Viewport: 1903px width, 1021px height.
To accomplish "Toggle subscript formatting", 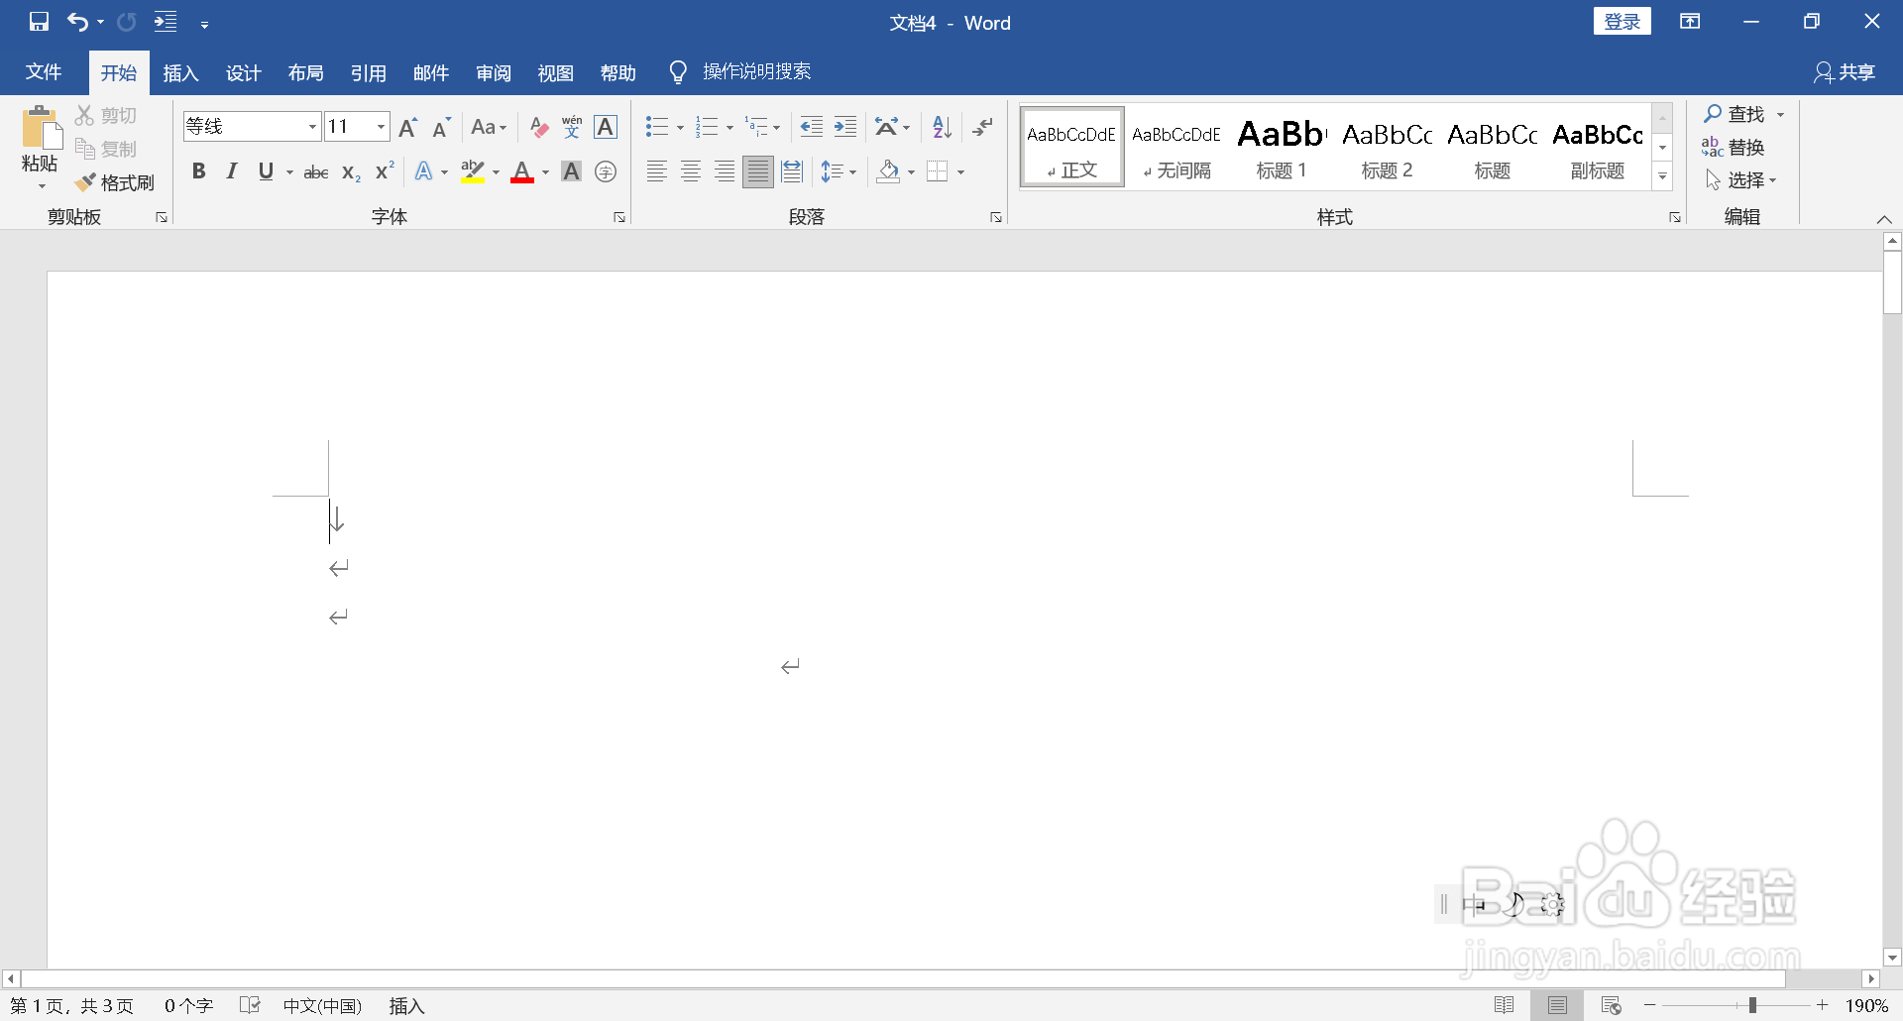I will 351,172.
